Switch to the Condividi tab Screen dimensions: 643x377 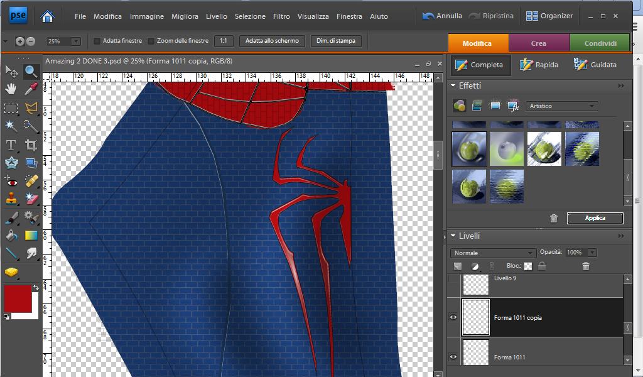click(600, 43)
